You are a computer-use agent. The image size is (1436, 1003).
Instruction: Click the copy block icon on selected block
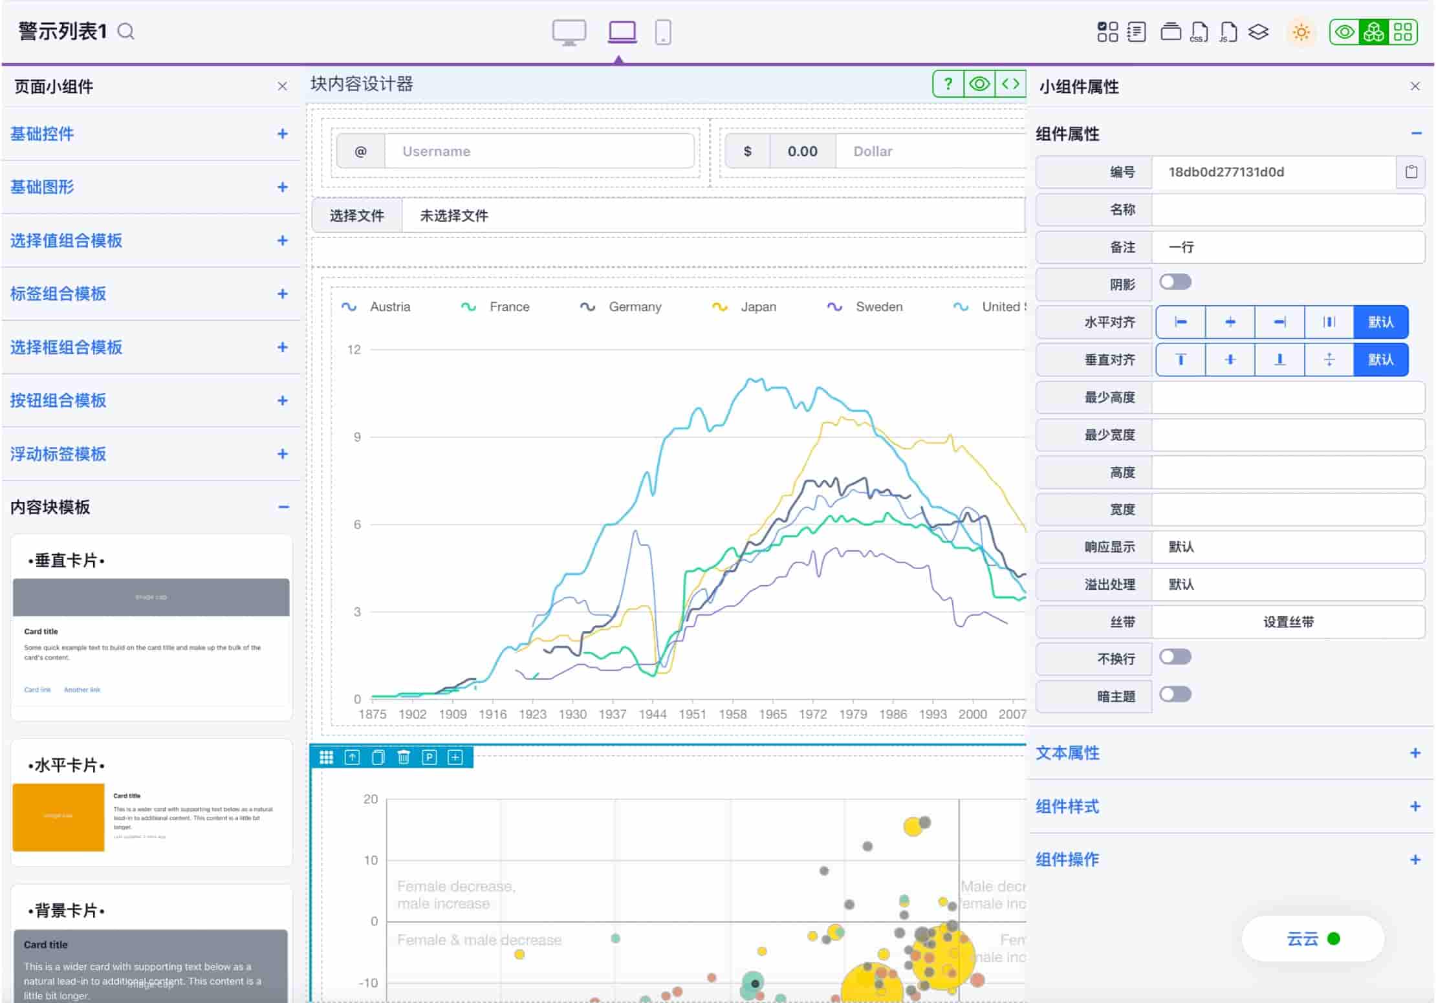pyautogui.click(x=378, y=757)
